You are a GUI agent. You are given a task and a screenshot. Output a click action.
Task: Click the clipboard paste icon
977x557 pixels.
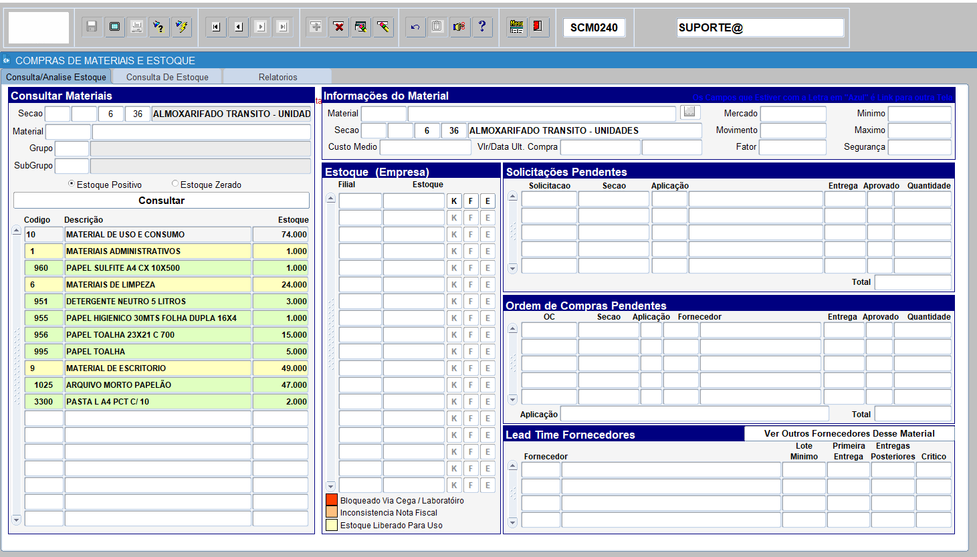coord(437,27)
